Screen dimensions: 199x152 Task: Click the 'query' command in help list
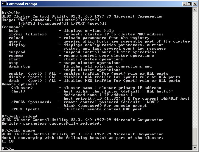pyautogui.click(x=15, y=41)
